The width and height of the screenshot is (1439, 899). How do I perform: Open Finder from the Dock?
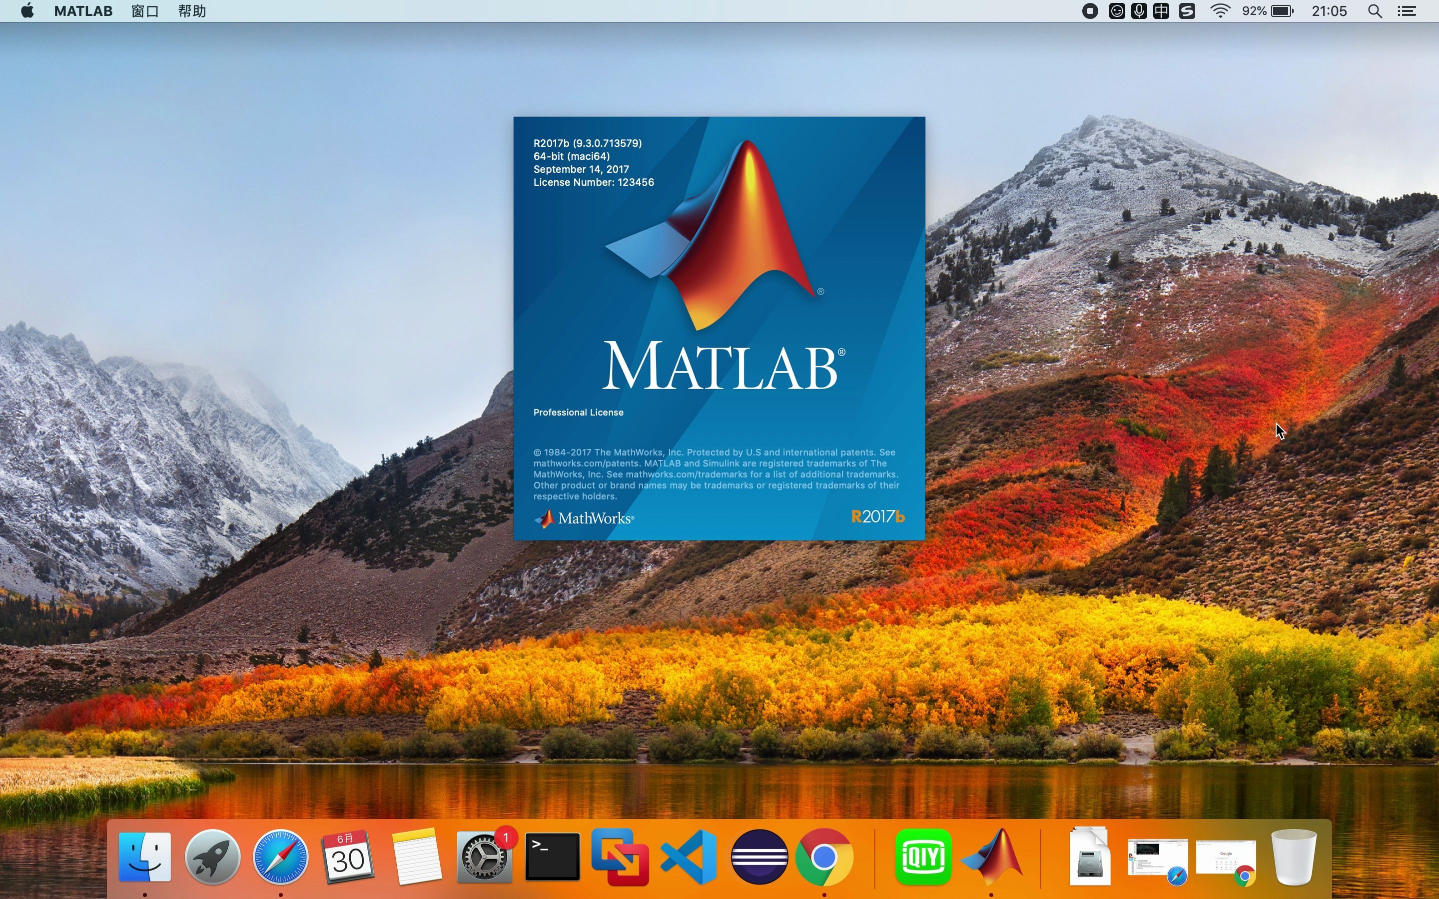144,856
